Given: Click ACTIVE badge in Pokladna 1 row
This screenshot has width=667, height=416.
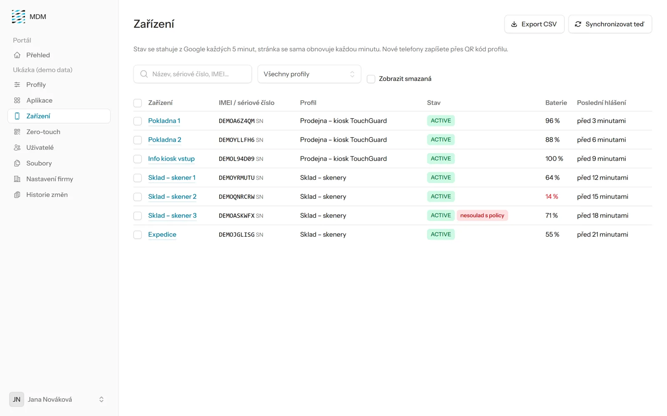Looking at the screenshot, I should (x=441, y=121).
